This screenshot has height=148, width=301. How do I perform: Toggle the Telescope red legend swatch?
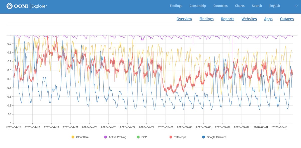(171, 137)
